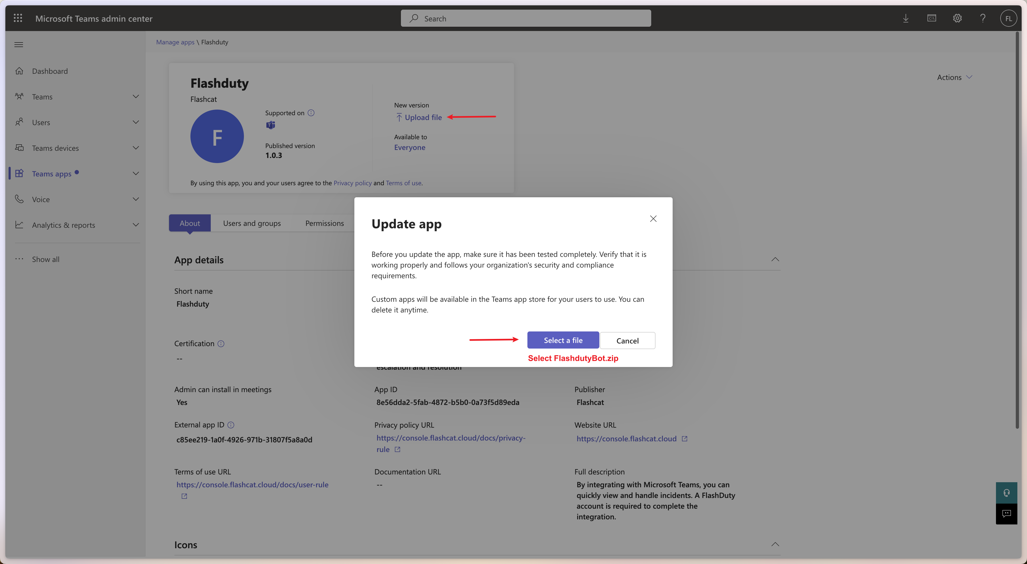Click the Voice phone icon

(19, 199)
